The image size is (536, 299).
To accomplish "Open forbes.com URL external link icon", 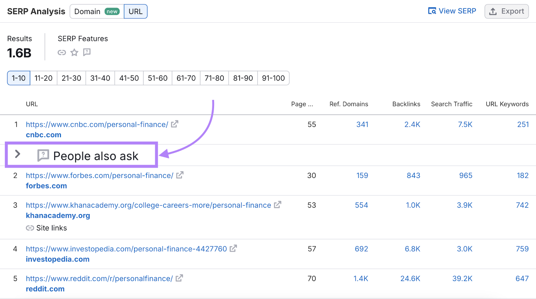I will point(180,175).
